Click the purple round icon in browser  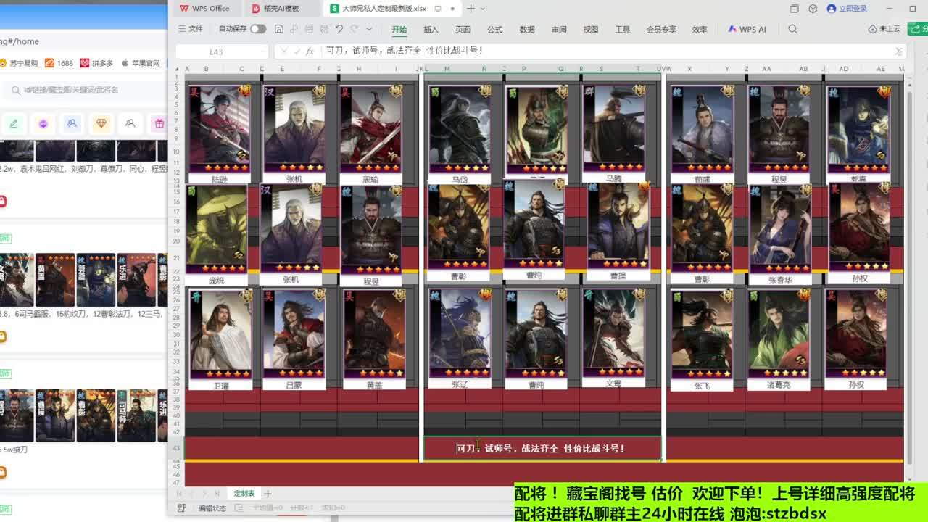(43, 124)
